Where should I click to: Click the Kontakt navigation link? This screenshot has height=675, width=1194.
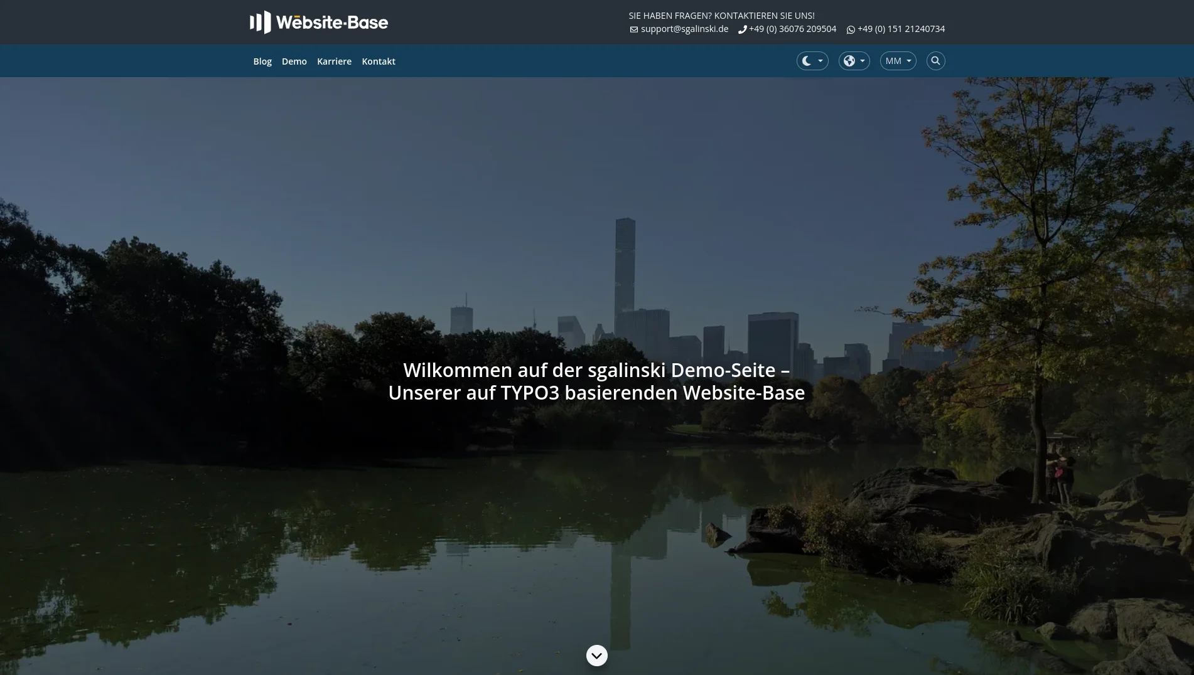click(x=379, y=61)
